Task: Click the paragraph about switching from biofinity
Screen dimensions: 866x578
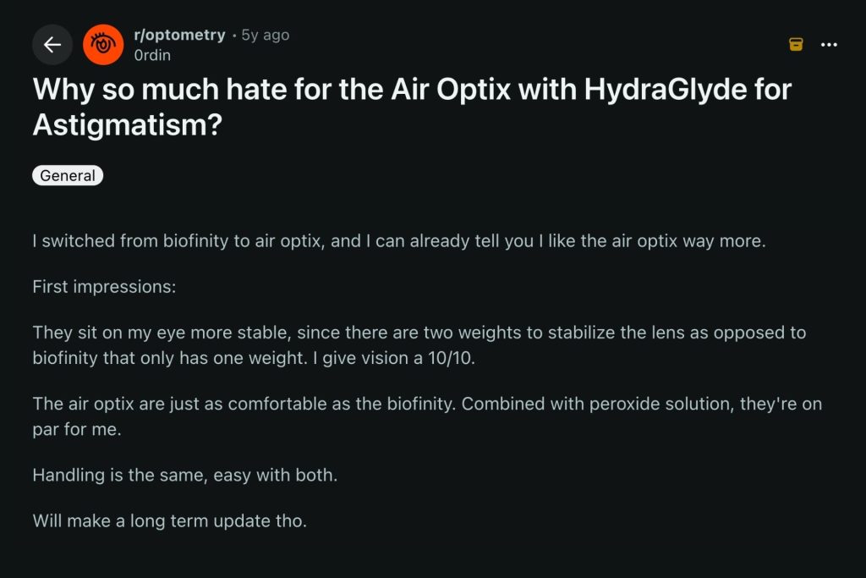Action: pos(398,241)
